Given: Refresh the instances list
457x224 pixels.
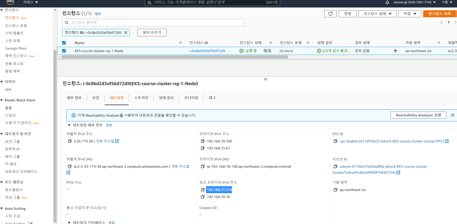Looking at the screenshot, I should click(330, 14).
